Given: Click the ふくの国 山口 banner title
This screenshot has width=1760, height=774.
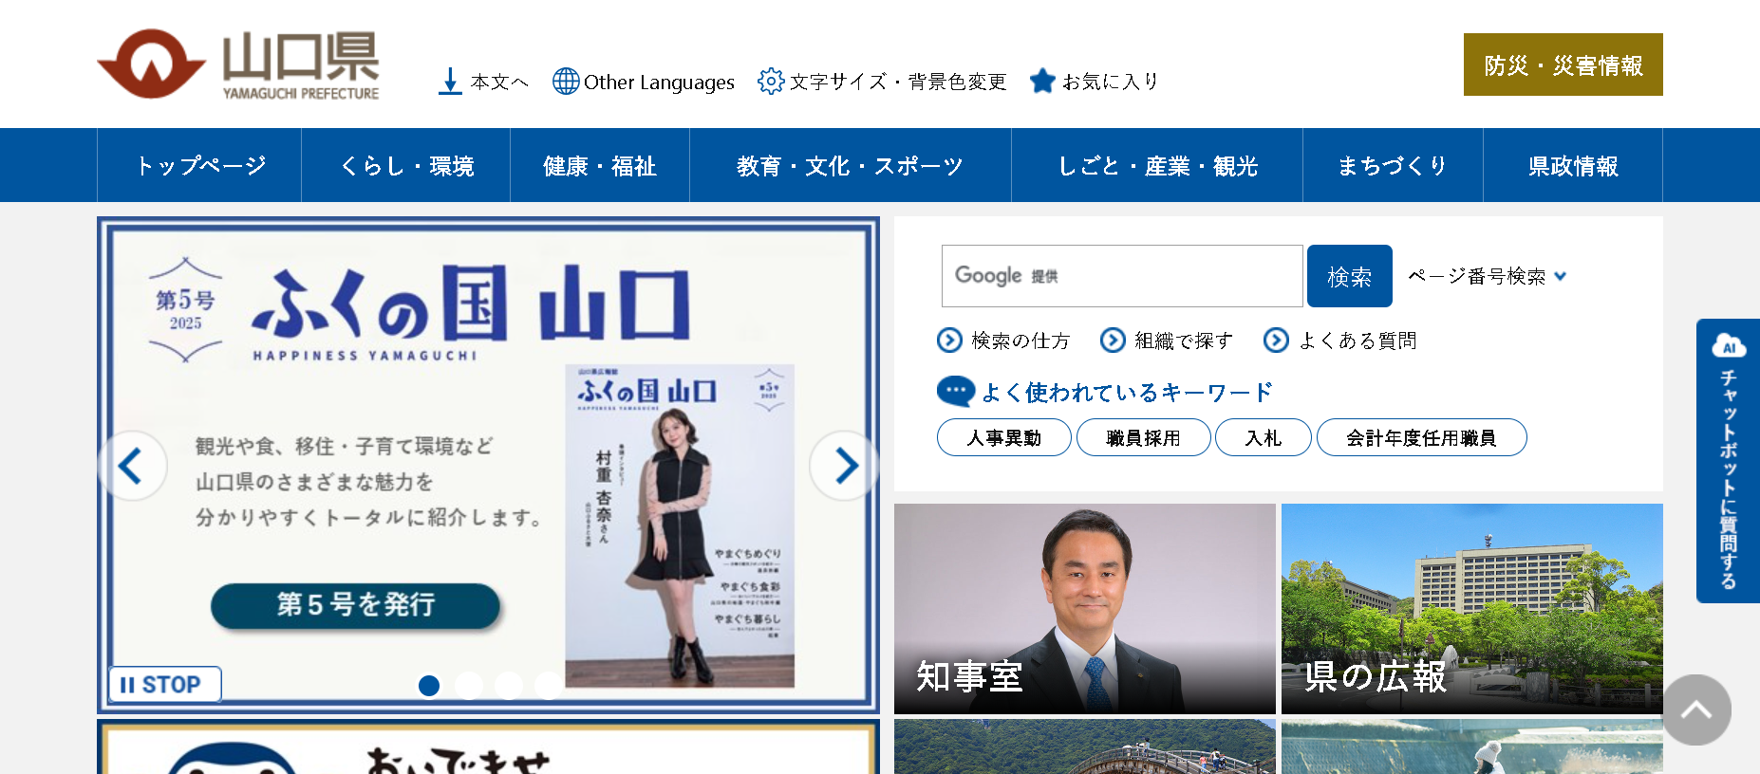Looking at the screenshot, I should click(x=471, y=304).
